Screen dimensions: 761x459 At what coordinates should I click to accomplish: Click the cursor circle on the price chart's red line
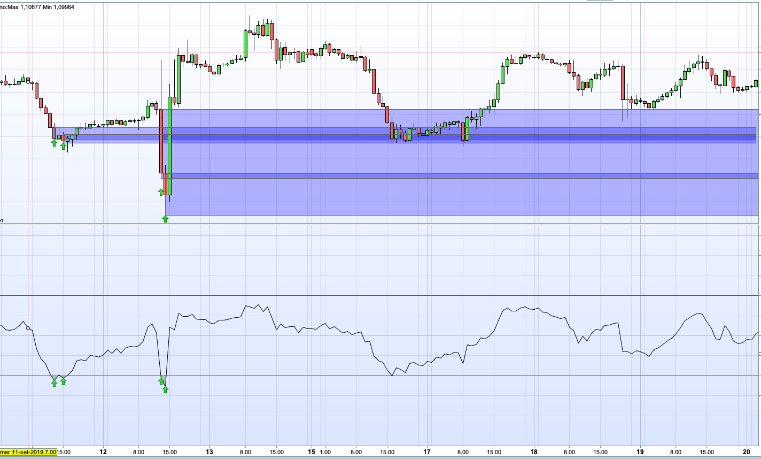pos(28,82)
